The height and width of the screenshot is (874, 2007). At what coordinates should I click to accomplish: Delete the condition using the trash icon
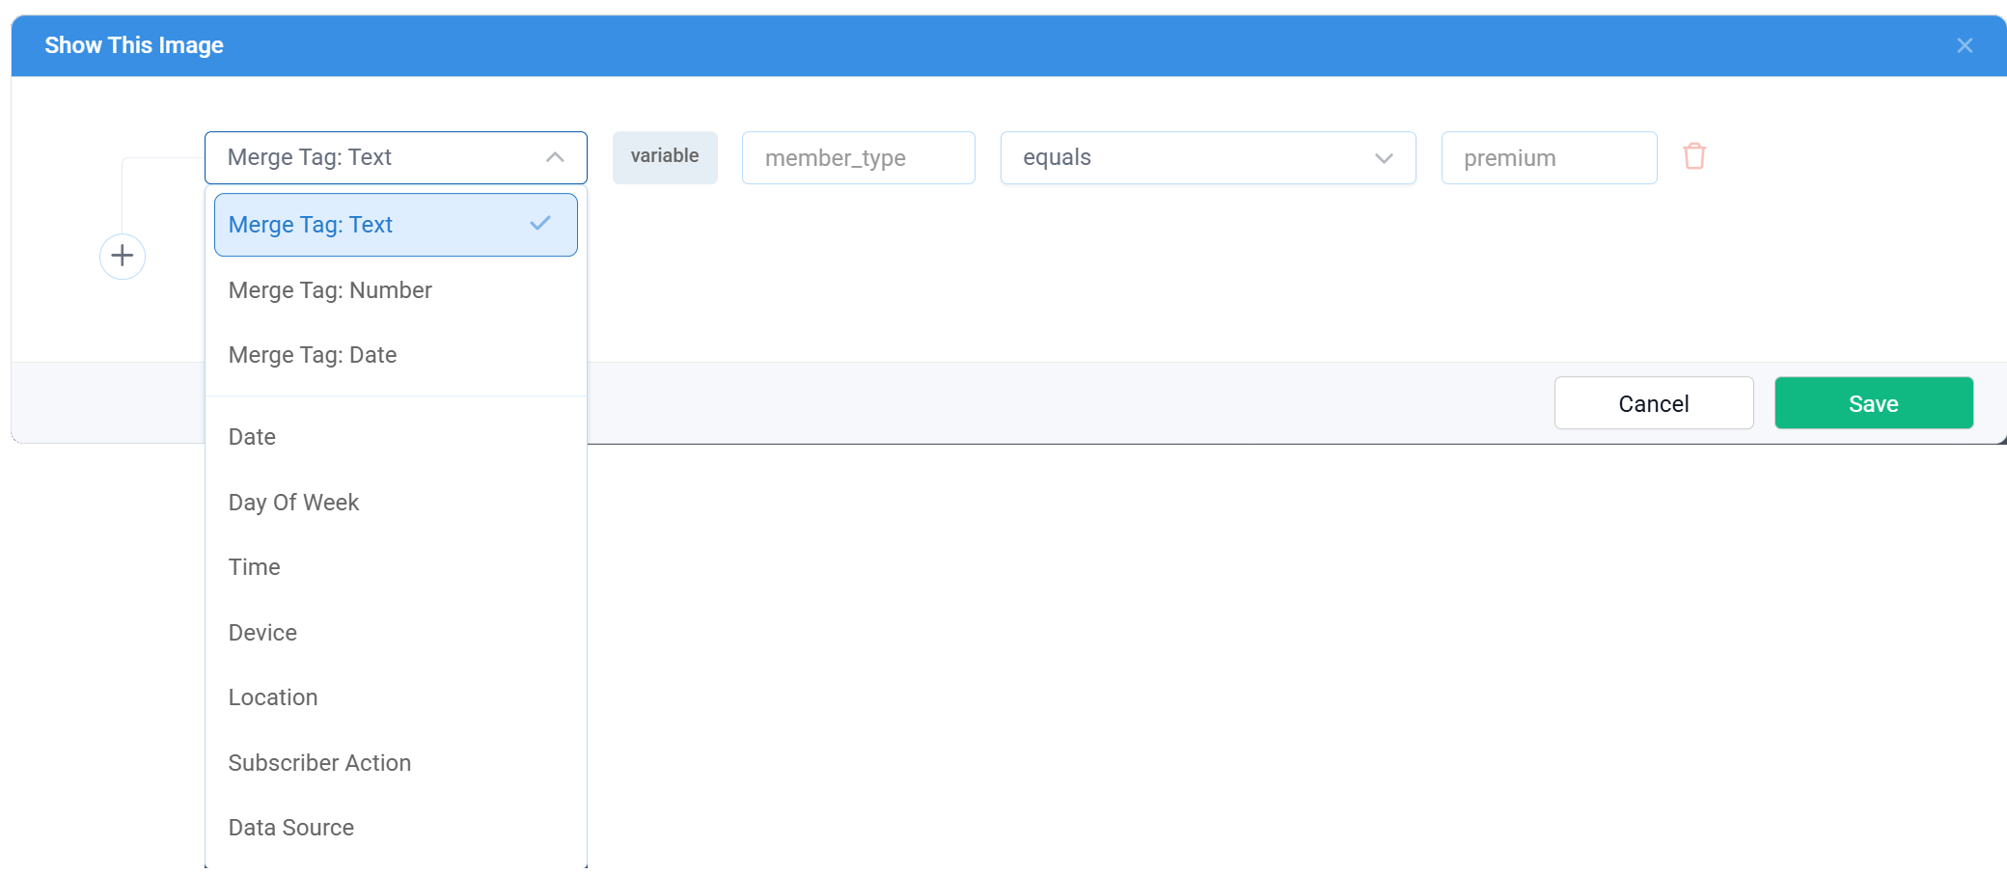[1695, 156]
